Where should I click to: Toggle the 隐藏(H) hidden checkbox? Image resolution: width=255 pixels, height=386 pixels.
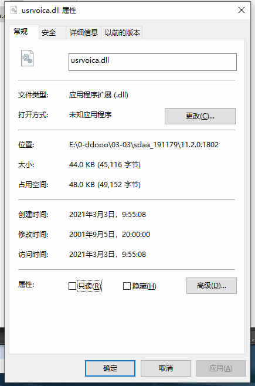[x=127, y=286]
